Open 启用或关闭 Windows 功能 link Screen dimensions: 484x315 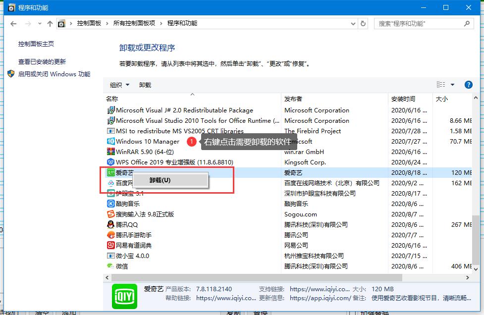[54, 74]
